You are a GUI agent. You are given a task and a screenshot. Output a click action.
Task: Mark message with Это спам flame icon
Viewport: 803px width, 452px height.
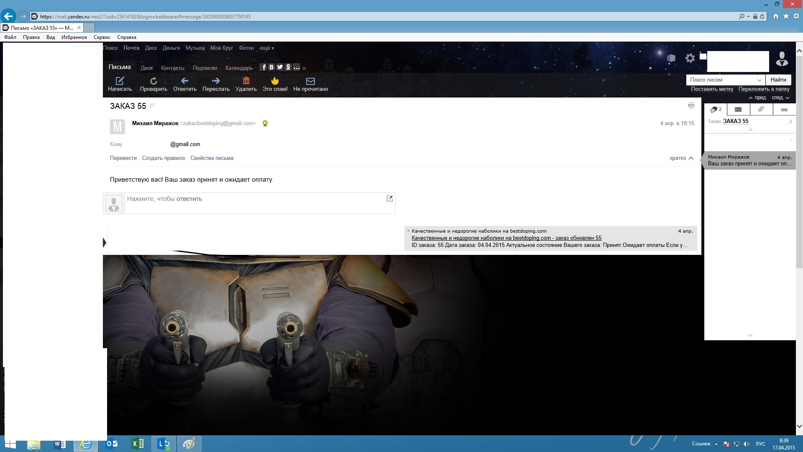(x=275, y=81)
